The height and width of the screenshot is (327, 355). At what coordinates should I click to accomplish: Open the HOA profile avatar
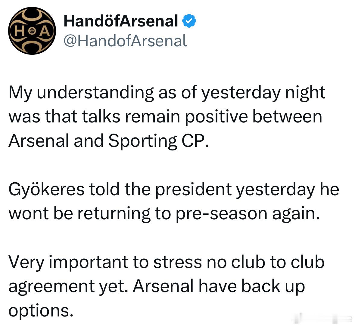click(32, 31)
